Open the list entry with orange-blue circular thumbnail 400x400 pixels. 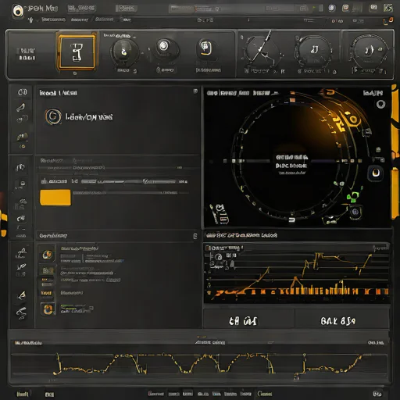pyautogui.click(x=47, y=254)
